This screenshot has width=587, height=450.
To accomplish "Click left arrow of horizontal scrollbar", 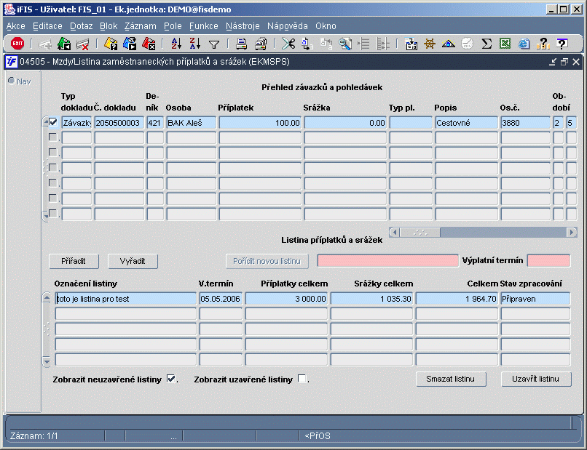I will (394, 233).
